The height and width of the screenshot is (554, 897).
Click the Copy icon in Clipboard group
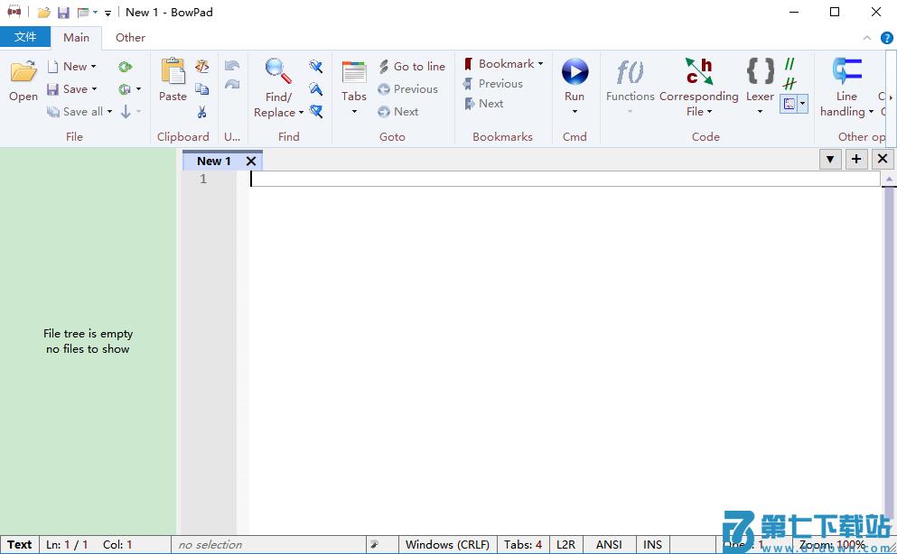[x=202, y=88]
